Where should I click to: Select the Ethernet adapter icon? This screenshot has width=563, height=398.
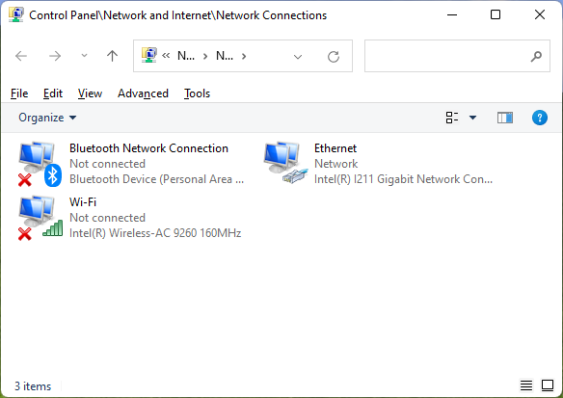[285, 163]
